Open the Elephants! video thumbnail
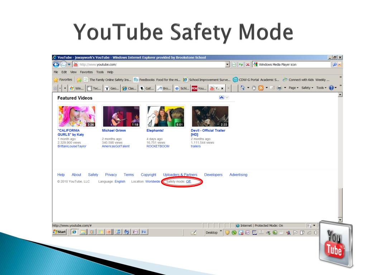367x275 pixels. [166, 116]
